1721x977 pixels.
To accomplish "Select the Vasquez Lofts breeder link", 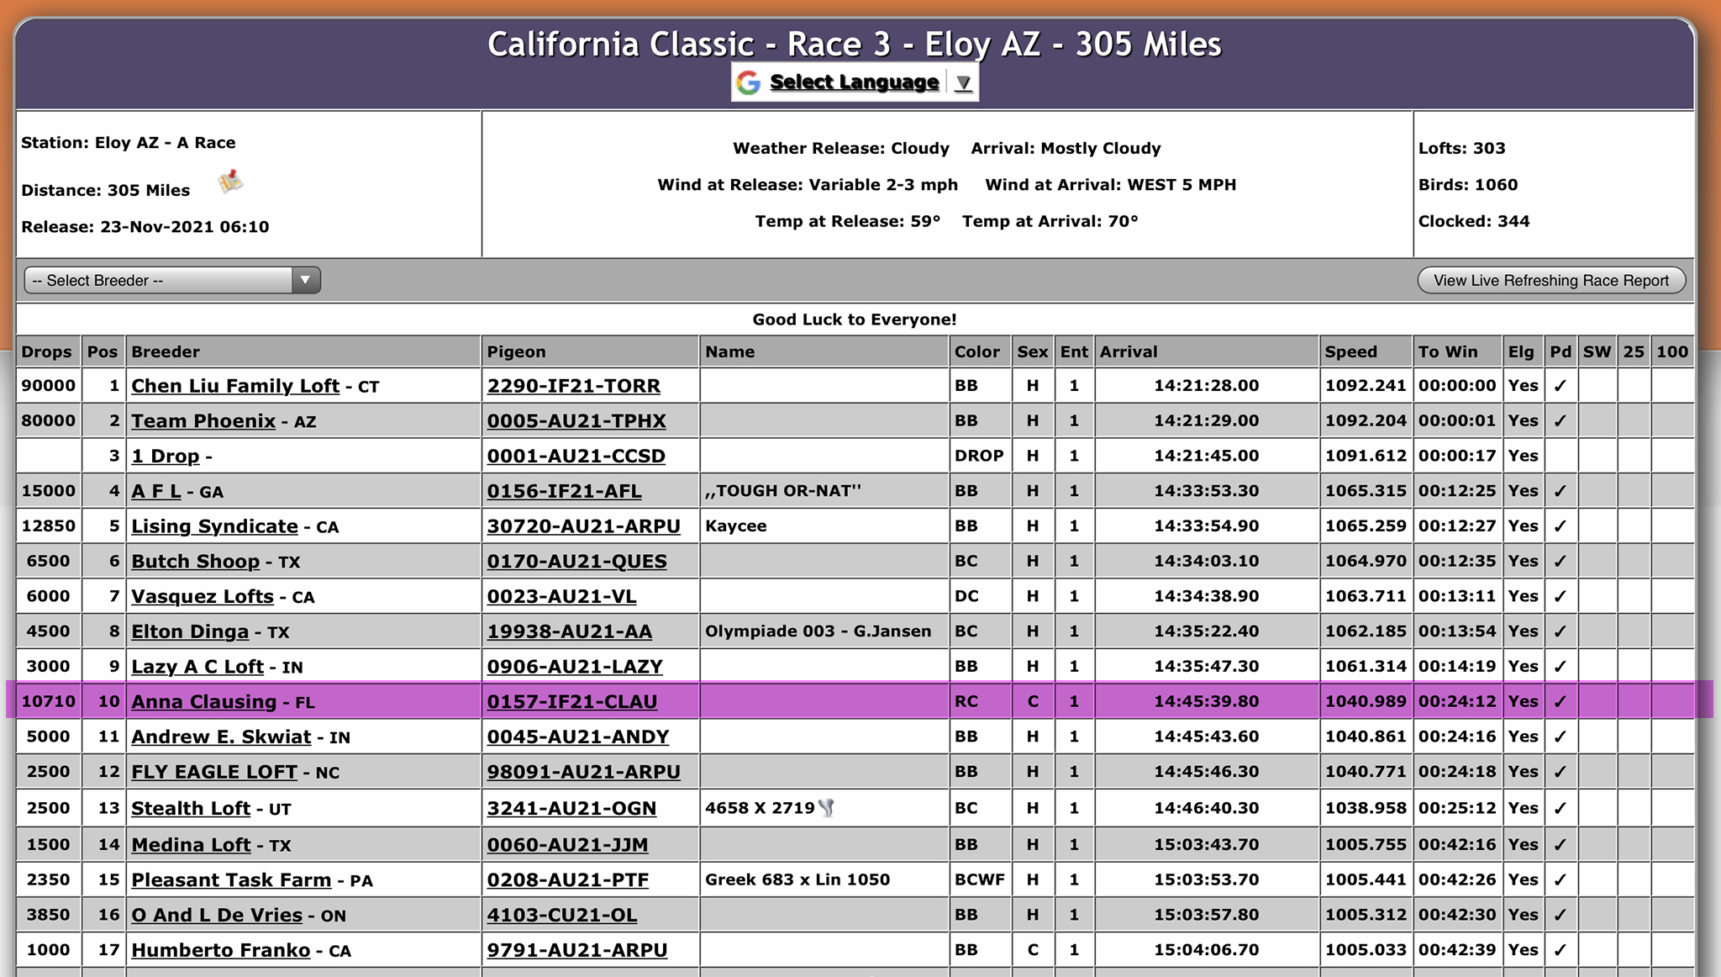I will [203, 596].
